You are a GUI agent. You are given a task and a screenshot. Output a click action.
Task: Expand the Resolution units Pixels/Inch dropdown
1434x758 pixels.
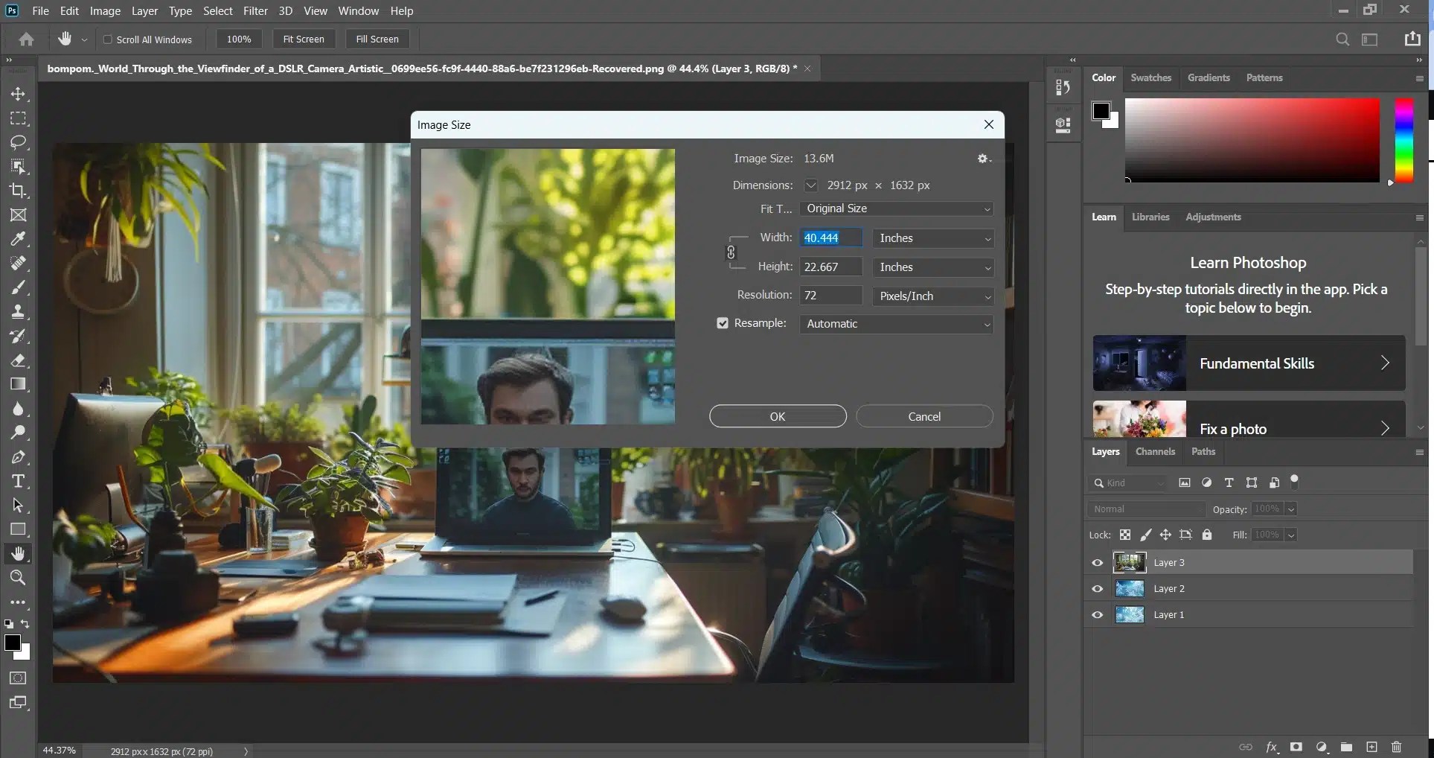point(933,296)
